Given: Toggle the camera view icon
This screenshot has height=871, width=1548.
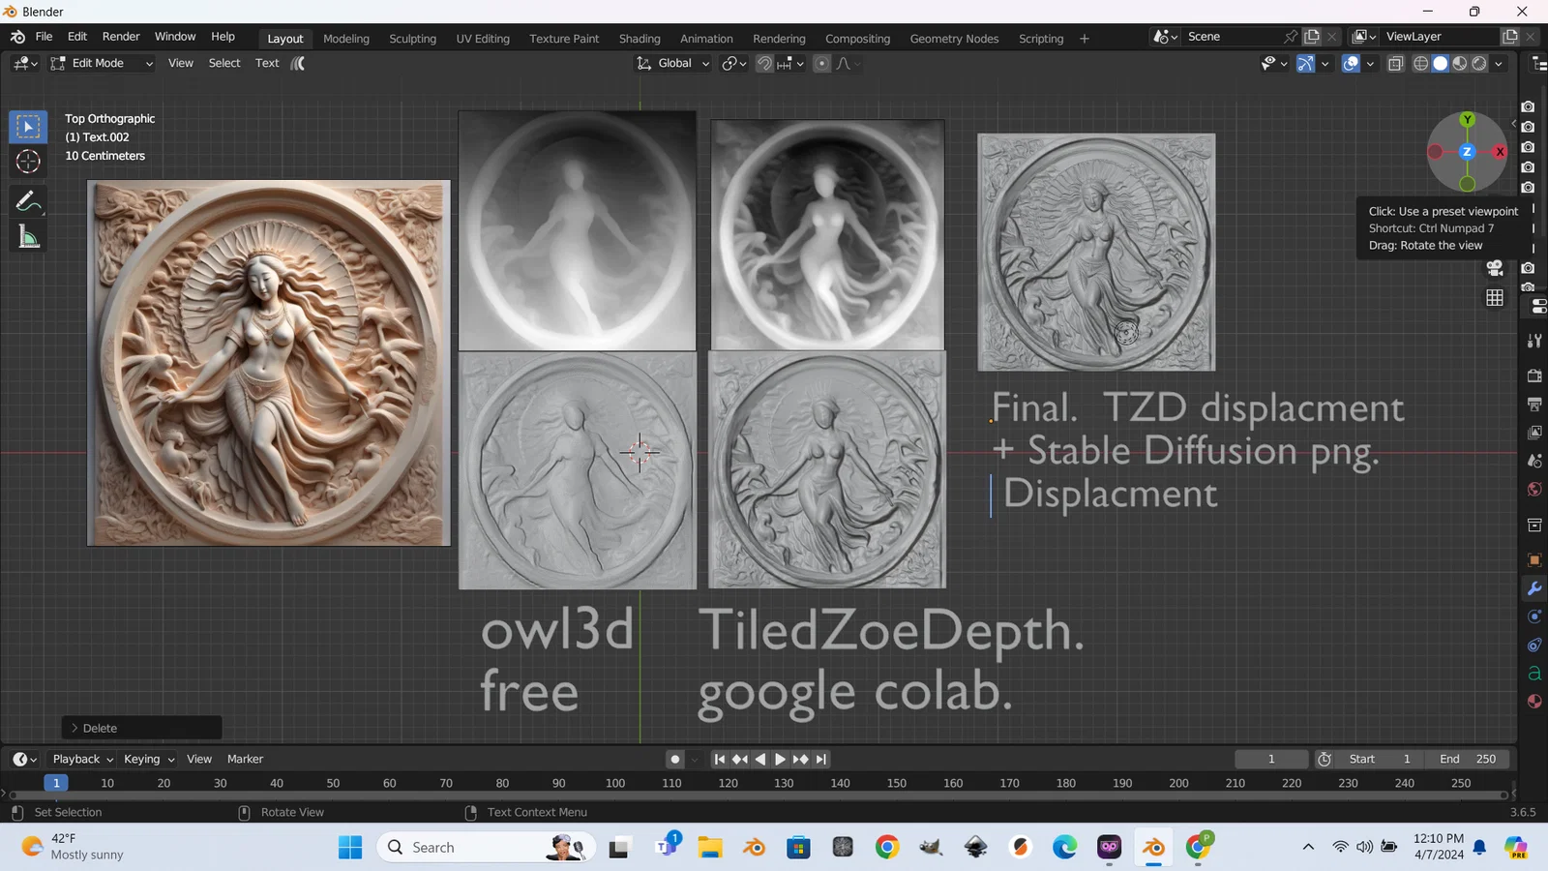Looking at the screenshot, I should point(1495,268).
